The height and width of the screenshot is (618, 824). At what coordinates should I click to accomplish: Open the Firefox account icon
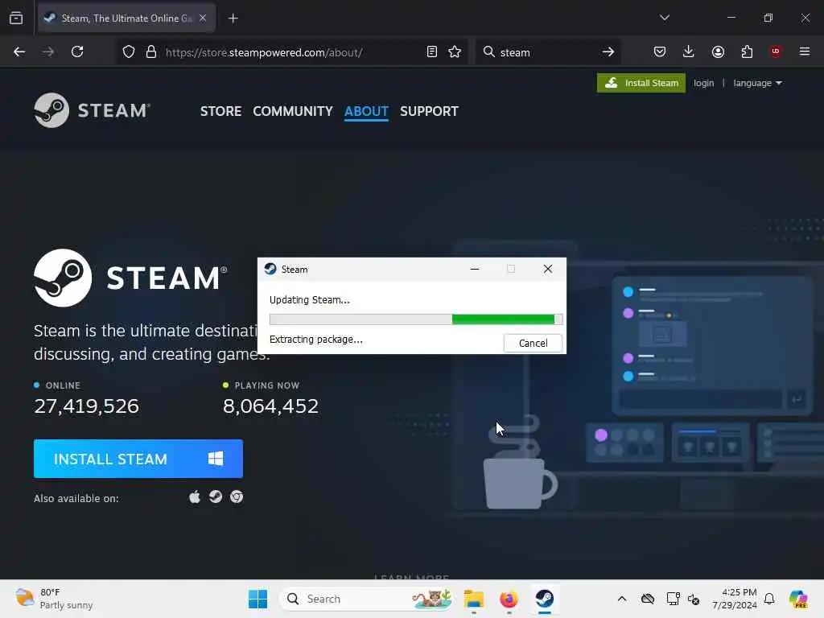point(718,51)
